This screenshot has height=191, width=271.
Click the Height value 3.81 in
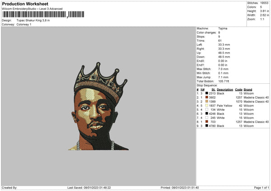tap(264, 11)
